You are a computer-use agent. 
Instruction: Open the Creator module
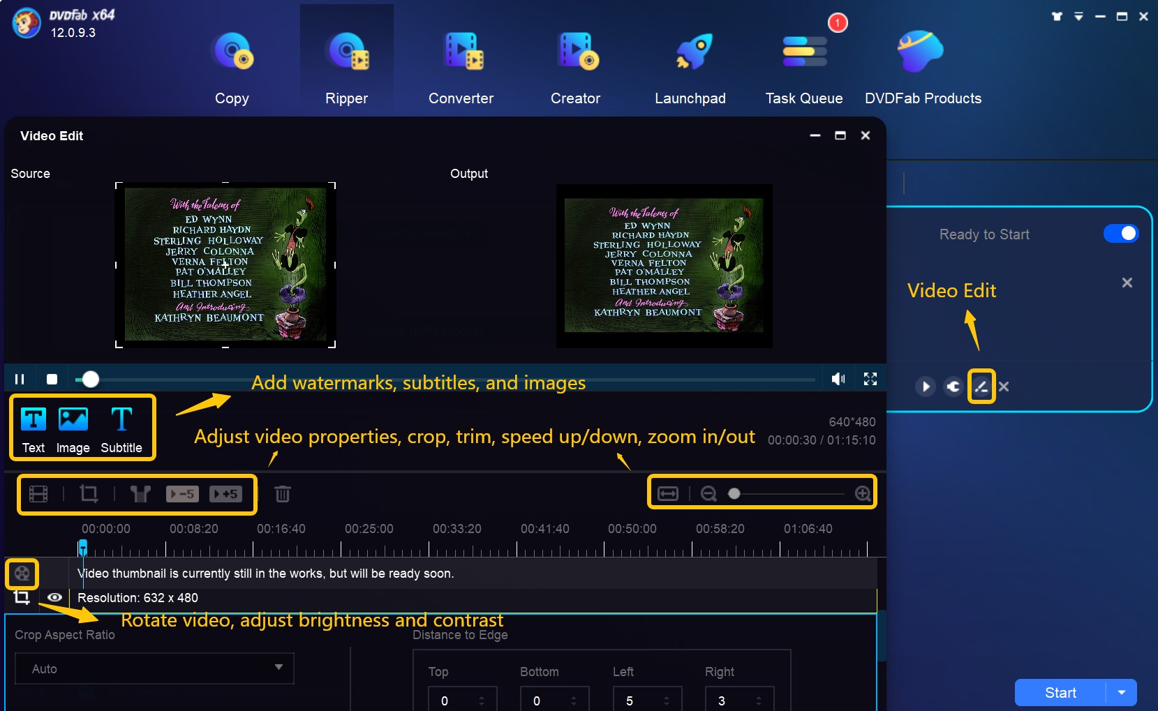pyautogui.click(x=576, y=69)
